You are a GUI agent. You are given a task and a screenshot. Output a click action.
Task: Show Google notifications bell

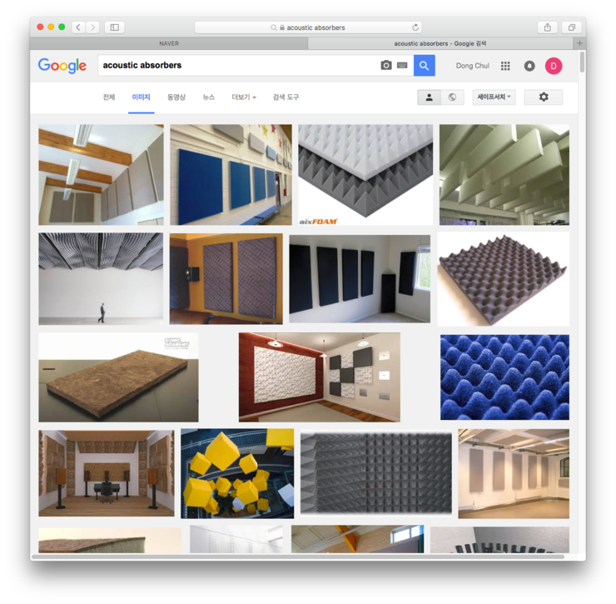coord(529,66)
